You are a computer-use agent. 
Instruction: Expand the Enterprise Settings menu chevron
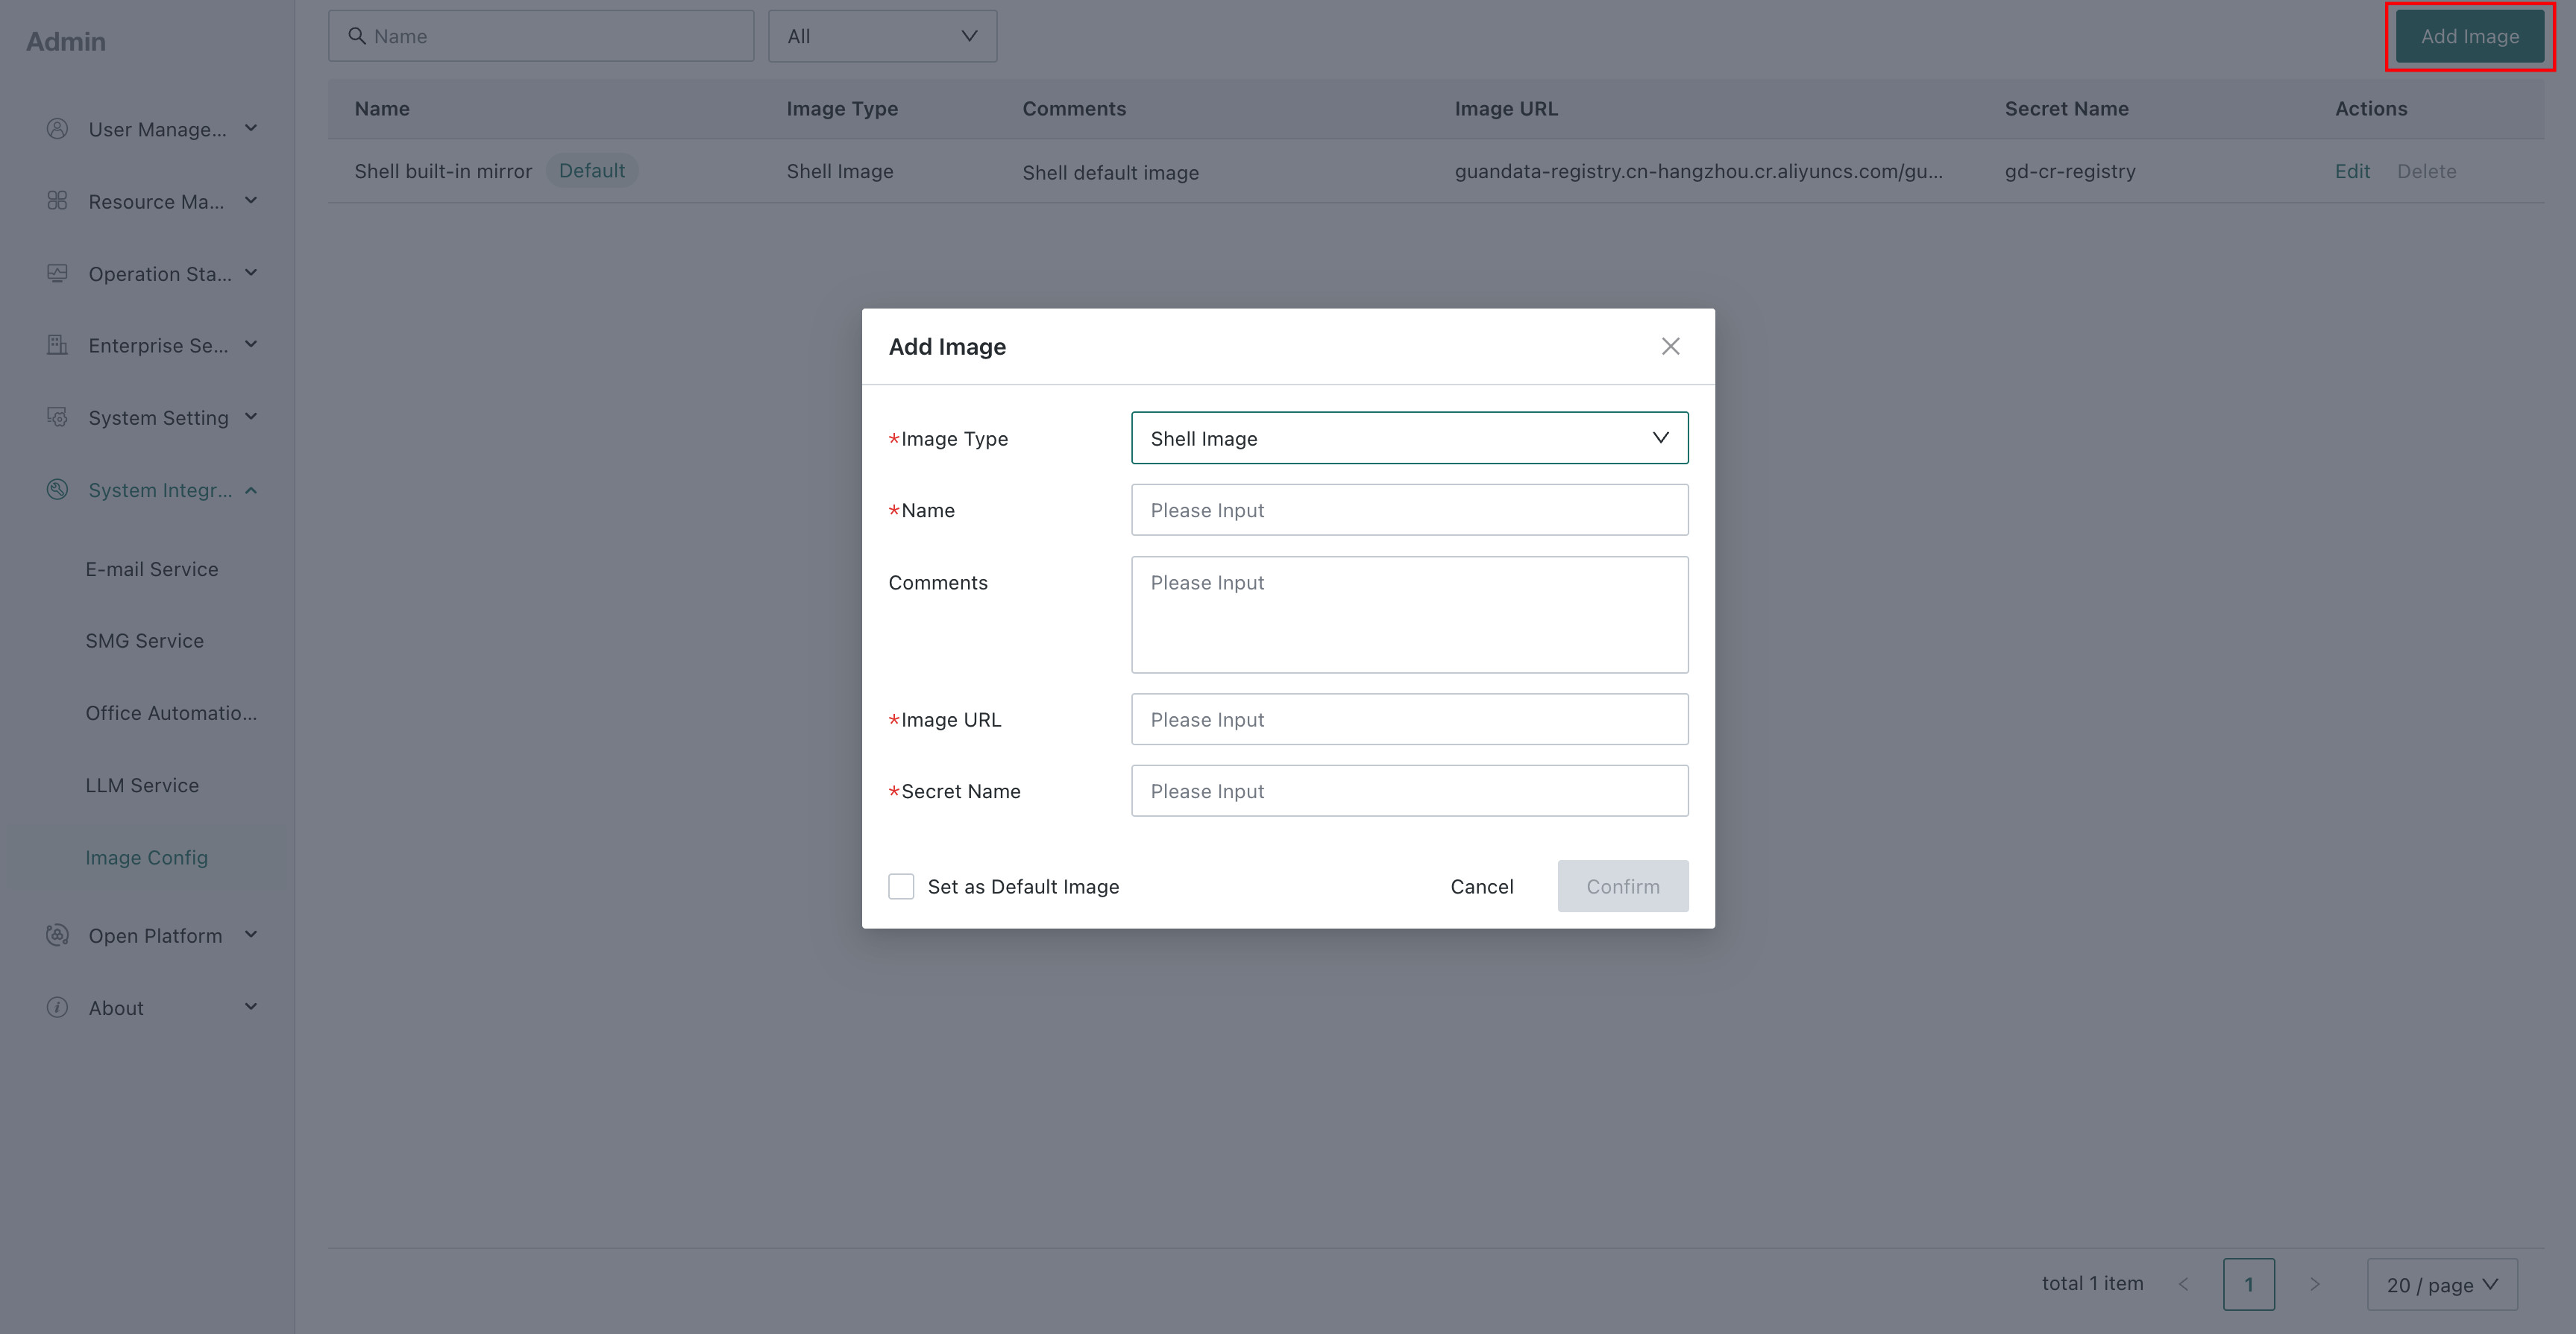coord(251,344)
